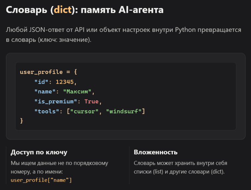Viewport: 251px width, 190px height.
Task: Click the text "списки (list) и другие словари (dict)."
Action: tap(179, 171)
